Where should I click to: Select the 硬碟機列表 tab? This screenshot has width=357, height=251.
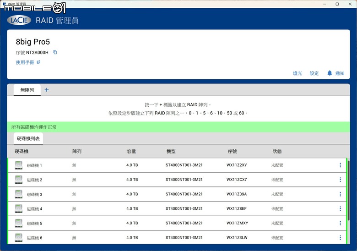click(28, 138)
